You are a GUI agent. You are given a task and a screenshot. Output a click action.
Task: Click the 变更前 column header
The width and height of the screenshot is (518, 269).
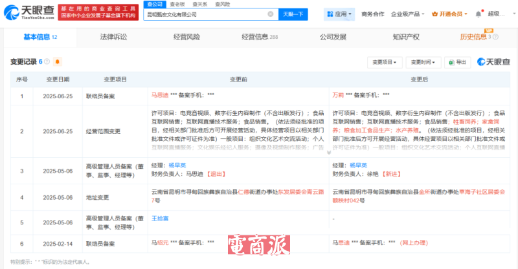coord(238,80)
